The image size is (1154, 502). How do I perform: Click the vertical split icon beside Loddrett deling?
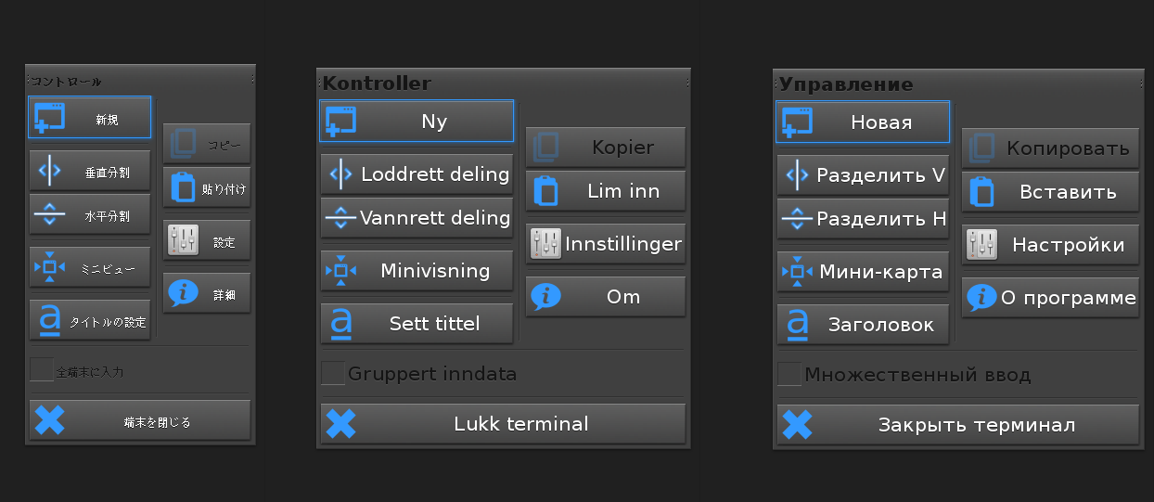(340, 174)
